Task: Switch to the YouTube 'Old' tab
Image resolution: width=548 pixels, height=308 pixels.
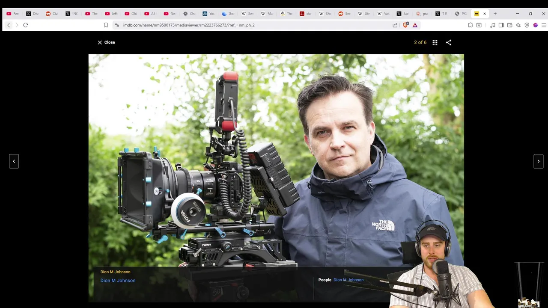Action: click(x=130, y=14)
